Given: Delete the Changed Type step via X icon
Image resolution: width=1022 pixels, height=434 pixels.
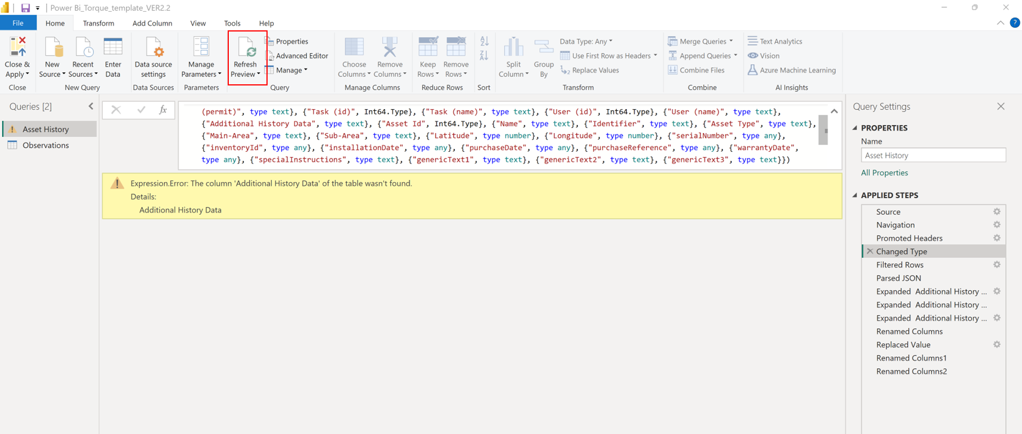Looking at the screenshot, I should tap(870, 251).
